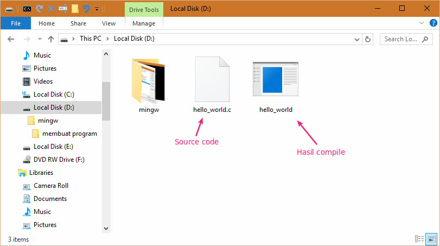
Task: Open the Manage ribbon tab
Action: [x=144, y=23]
